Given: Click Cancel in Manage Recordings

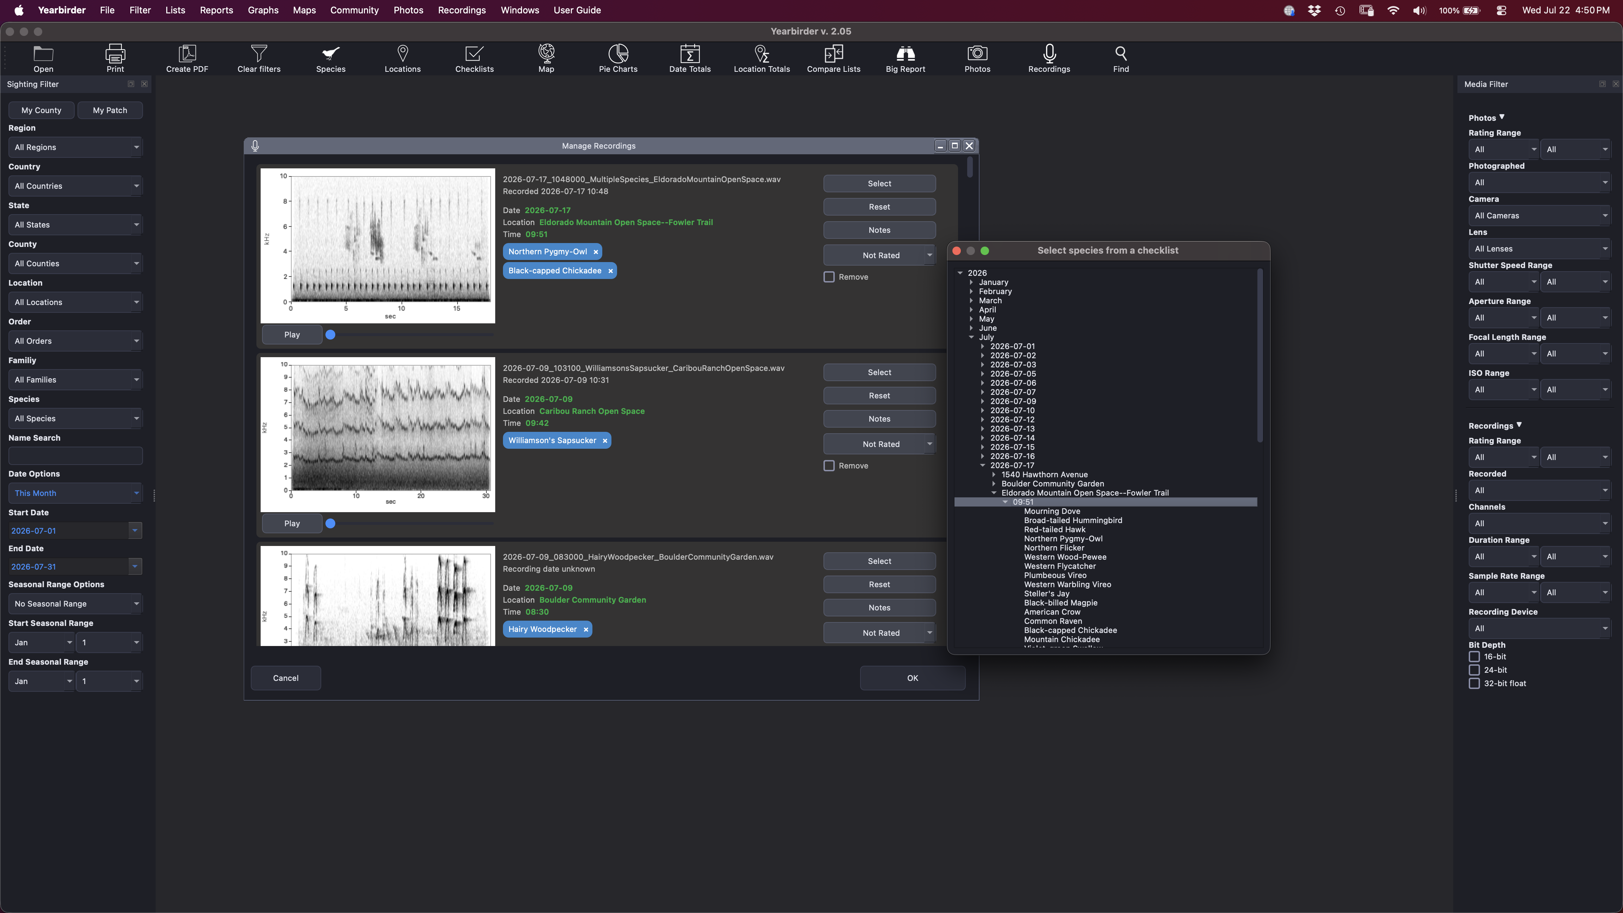Looking at the screenshot, I should point(285,678).
